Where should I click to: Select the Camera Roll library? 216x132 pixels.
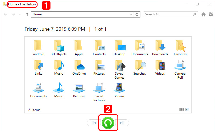coord(180,70)
